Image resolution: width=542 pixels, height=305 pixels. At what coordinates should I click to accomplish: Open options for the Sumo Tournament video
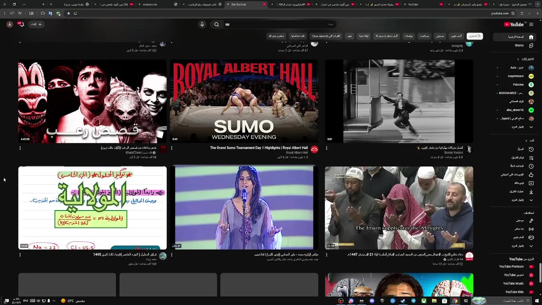click(x=171, y=148)
